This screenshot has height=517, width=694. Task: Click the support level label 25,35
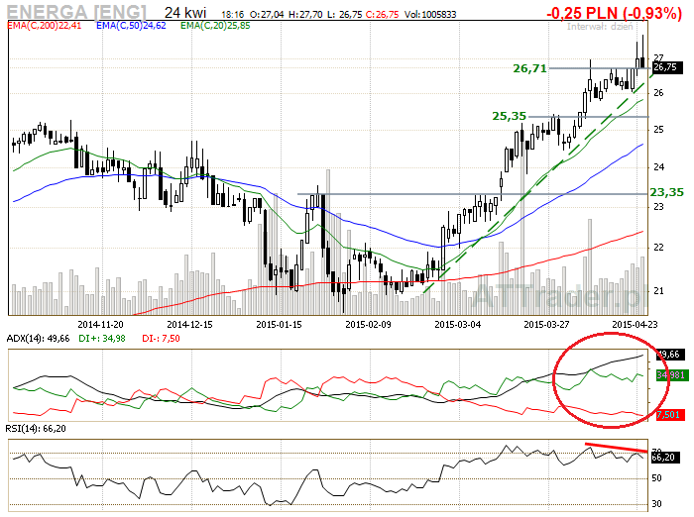(509, 116)
